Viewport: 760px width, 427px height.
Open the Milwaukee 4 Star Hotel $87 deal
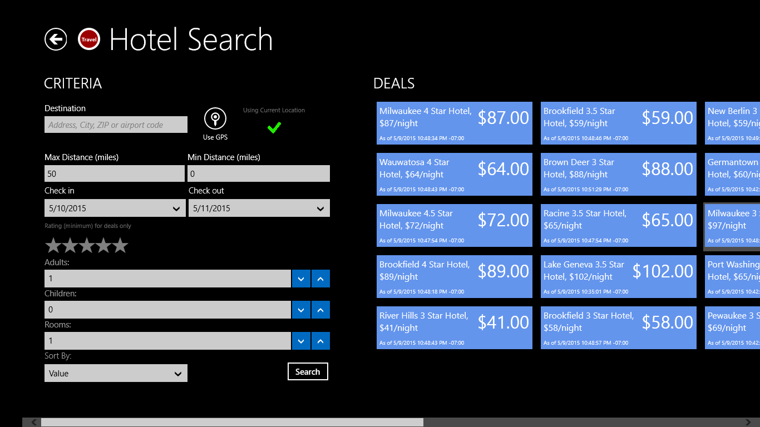(454, 123)
